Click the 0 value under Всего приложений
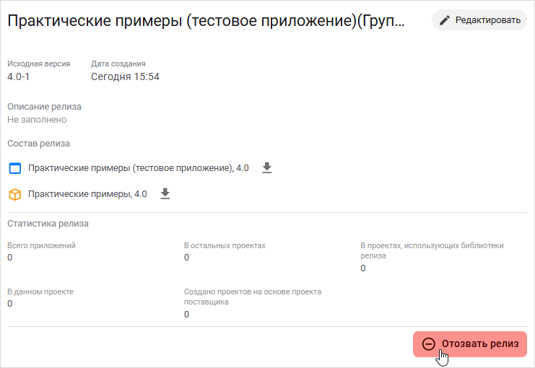The height and width of the screenshot is (368, 535). 10,258
